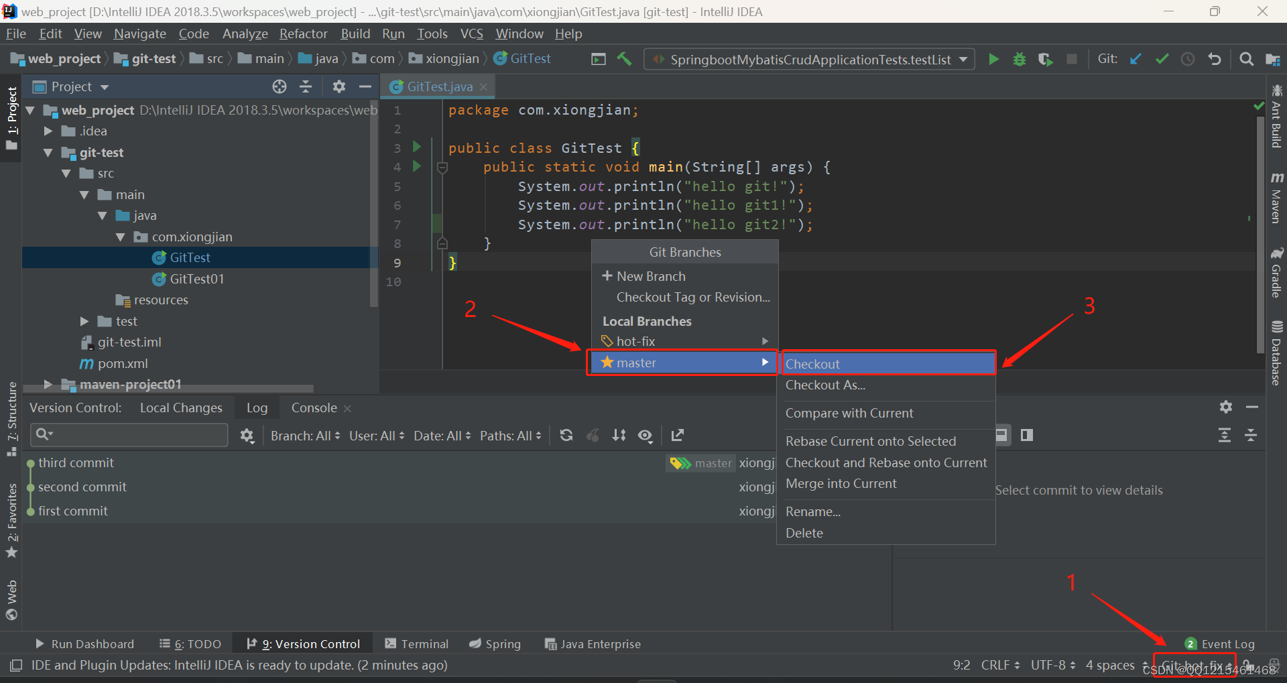The width and height of the screenshot is (1287, 683).
Task: Open the terminal-like window icon before the hammer
Action: (x=599, y=59)
